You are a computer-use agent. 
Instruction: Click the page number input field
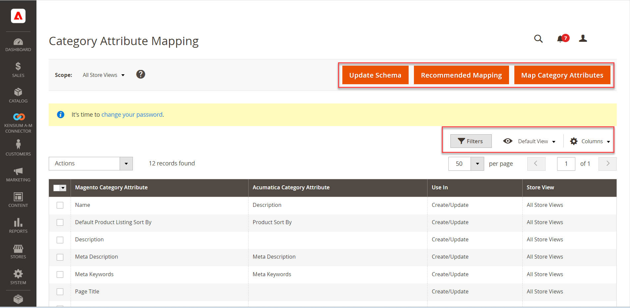[566, 163]
